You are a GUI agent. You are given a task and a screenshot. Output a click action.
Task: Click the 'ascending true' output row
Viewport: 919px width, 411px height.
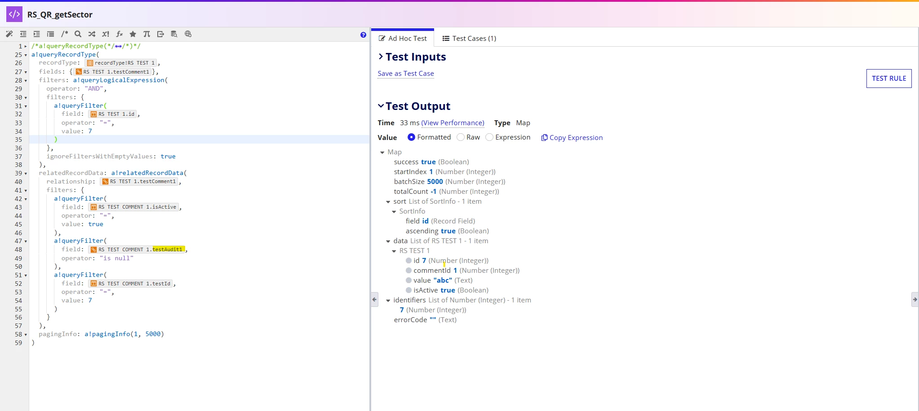[447, 231]
